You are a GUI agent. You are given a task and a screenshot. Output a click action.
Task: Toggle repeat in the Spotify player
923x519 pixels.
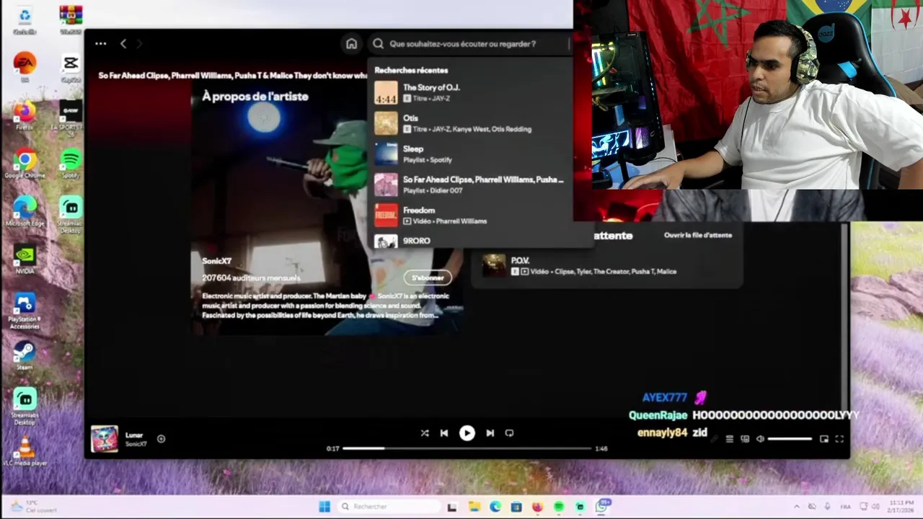click(x=509, y=433)
